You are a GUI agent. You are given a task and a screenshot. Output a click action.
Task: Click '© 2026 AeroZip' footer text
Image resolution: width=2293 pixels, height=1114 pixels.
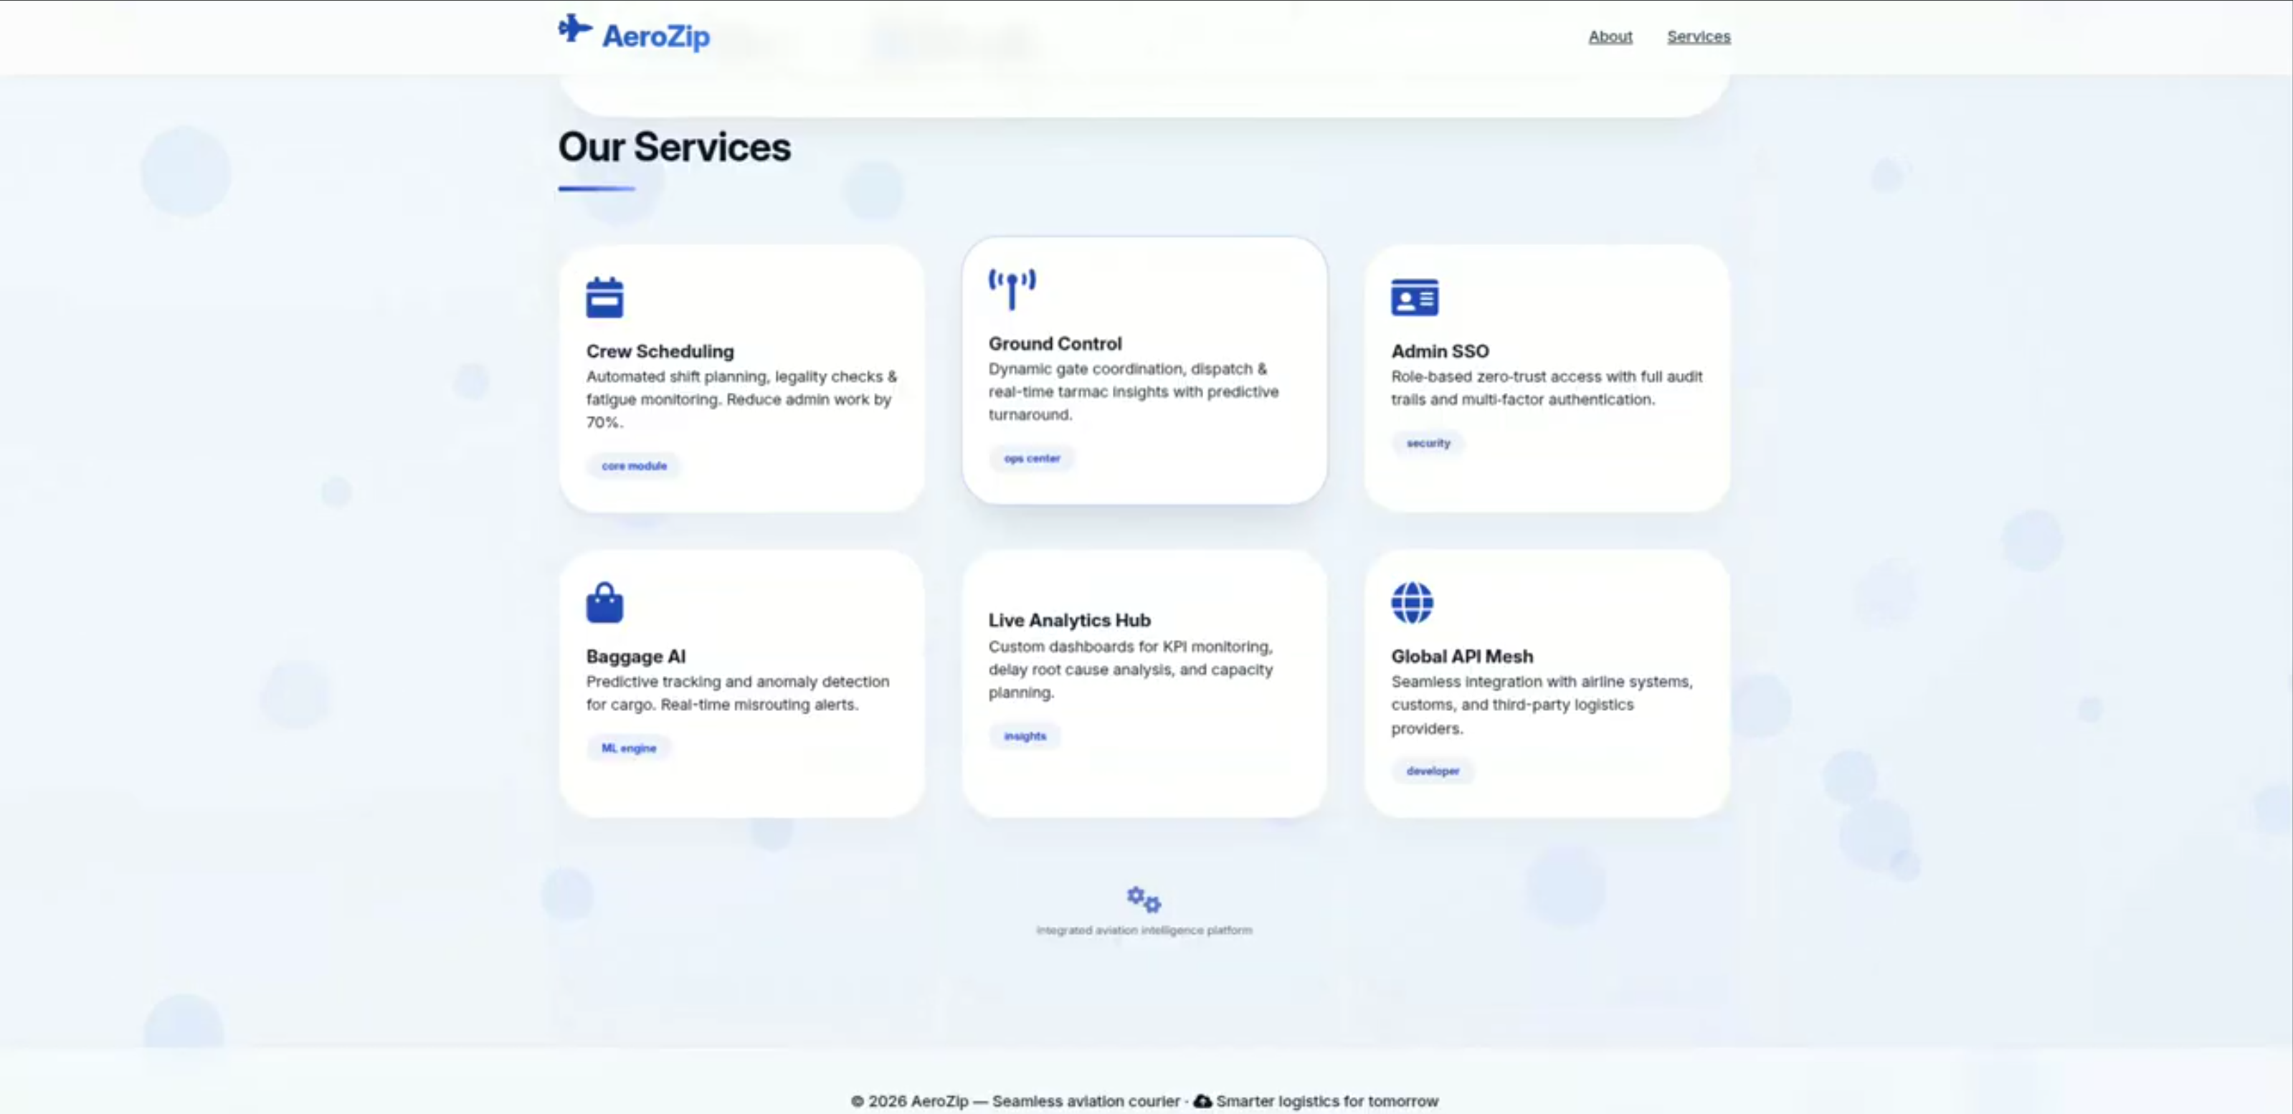point(909,1100)
